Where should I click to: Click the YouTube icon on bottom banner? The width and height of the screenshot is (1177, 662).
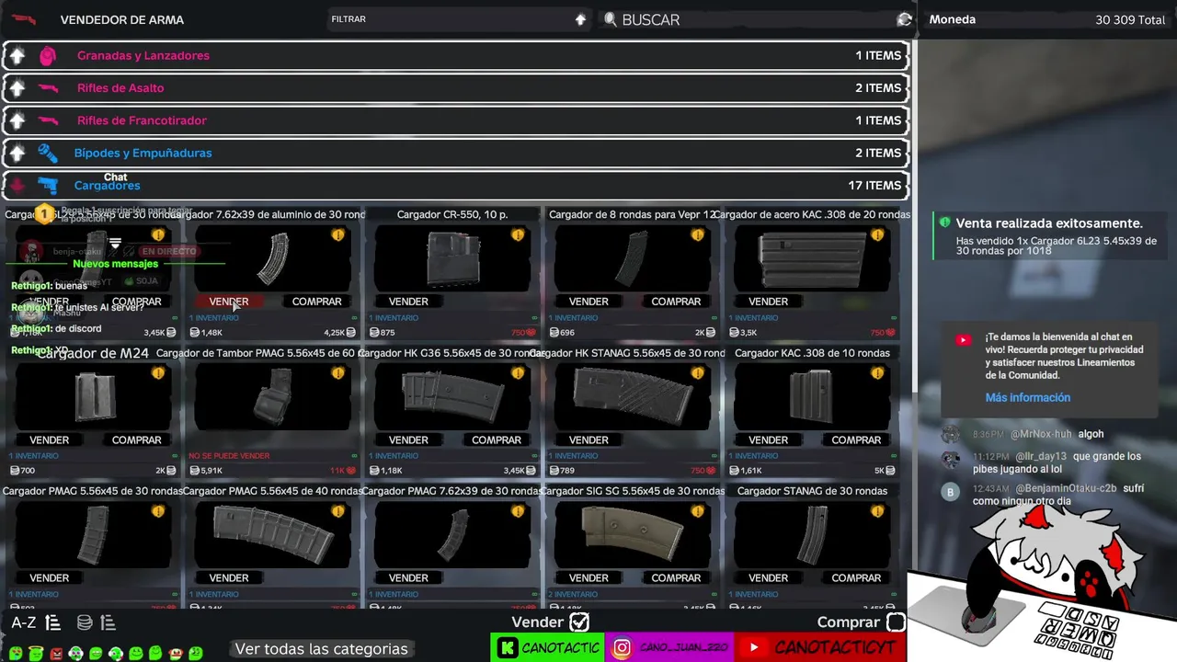(754, 648)
